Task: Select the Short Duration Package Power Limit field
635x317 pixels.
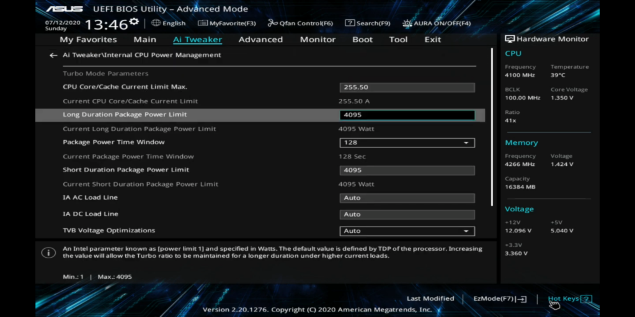Action: pos(407,171)
